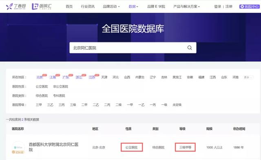Viewport: 261px width, 160px height.
Task: Click the magnifier search icon
Action: (x=190, y=48)
